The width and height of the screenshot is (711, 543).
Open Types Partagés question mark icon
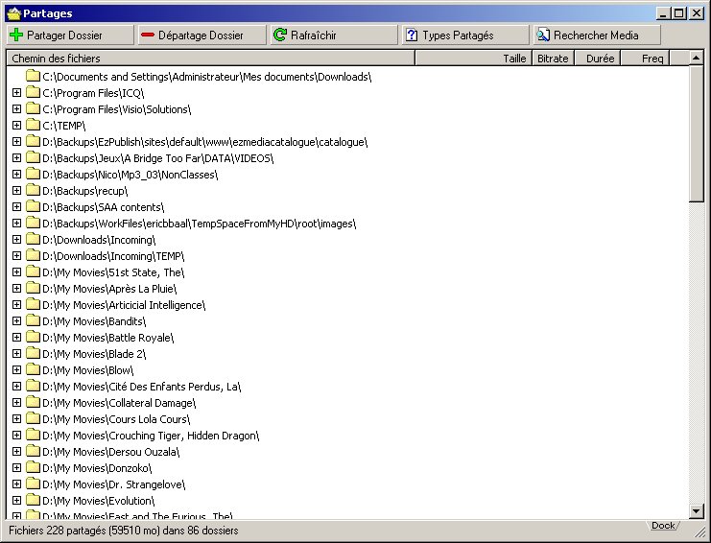tap(412, 35)
